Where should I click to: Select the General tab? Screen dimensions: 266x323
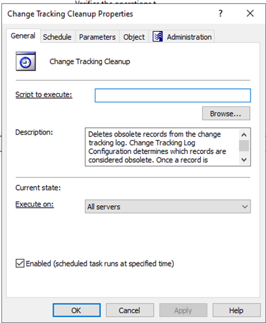(23, 36)
